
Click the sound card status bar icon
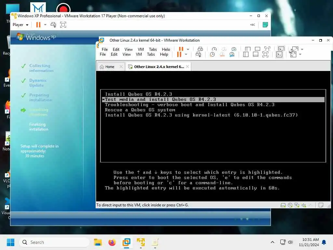tap(304, 205)
